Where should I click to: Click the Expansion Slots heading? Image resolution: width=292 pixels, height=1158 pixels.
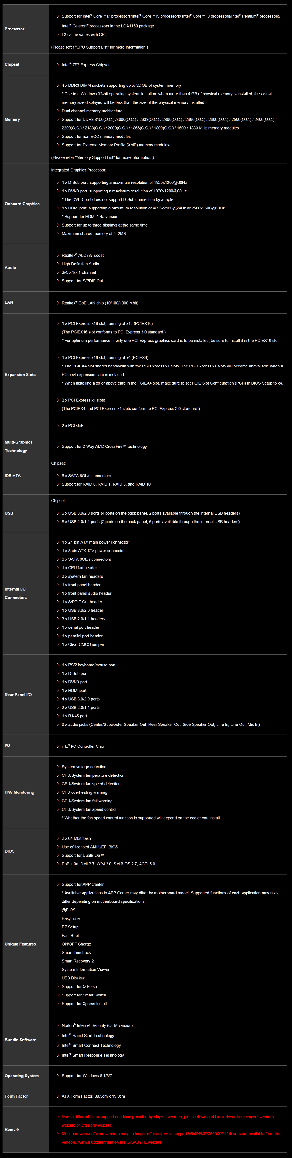click(x=20, y=375)
